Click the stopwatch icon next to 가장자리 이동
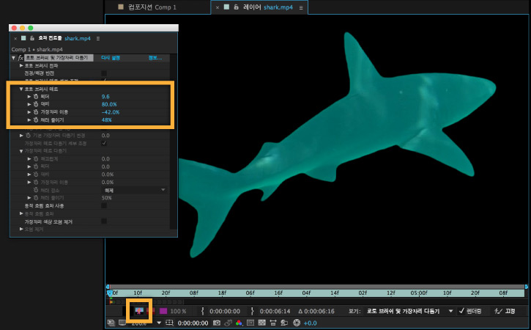 click(35, 111)
